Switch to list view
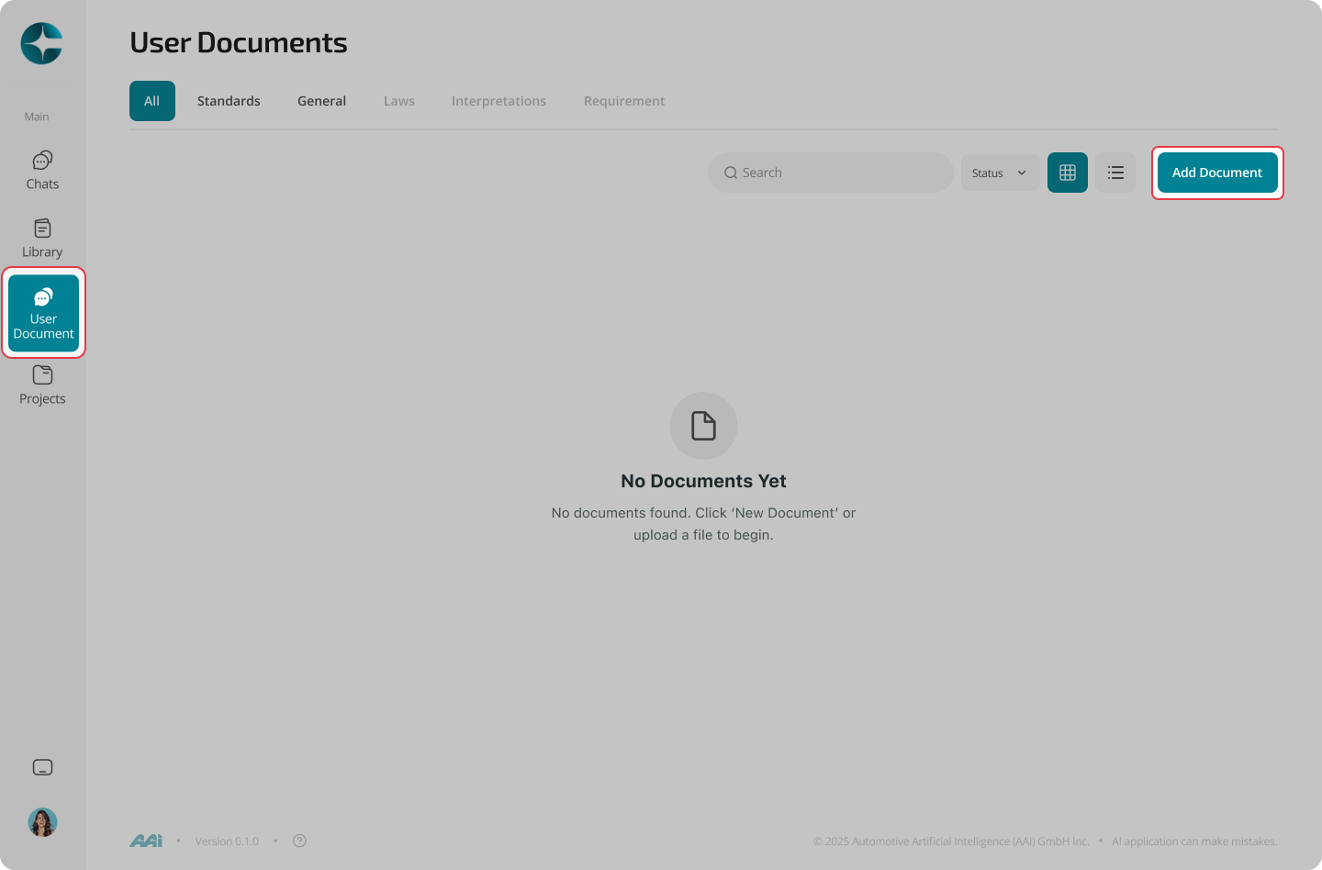1322x870 pixels. click(1115, 173)
